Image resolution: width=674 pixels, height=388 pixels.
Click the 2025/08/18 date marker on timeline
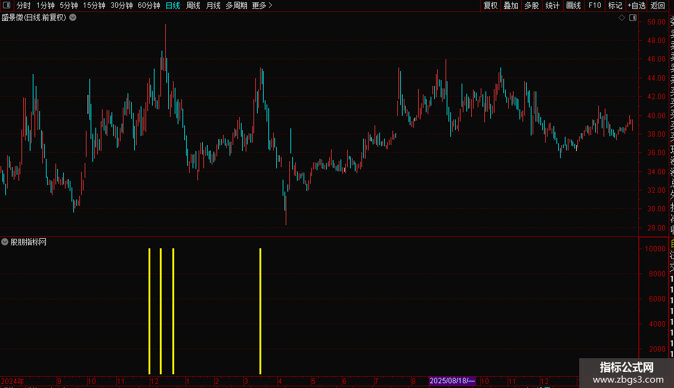[x=452, y=381]
